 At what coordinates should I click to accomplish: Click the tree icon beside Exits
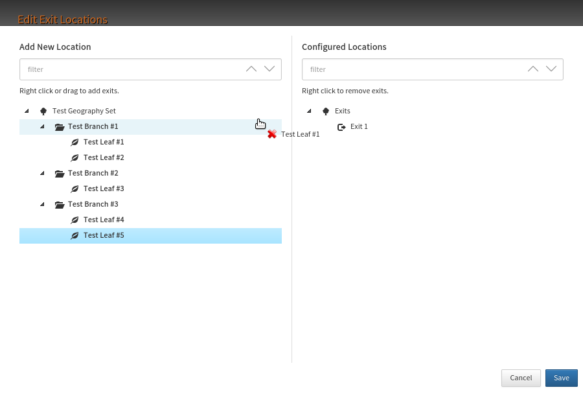(x=326, y=111)
